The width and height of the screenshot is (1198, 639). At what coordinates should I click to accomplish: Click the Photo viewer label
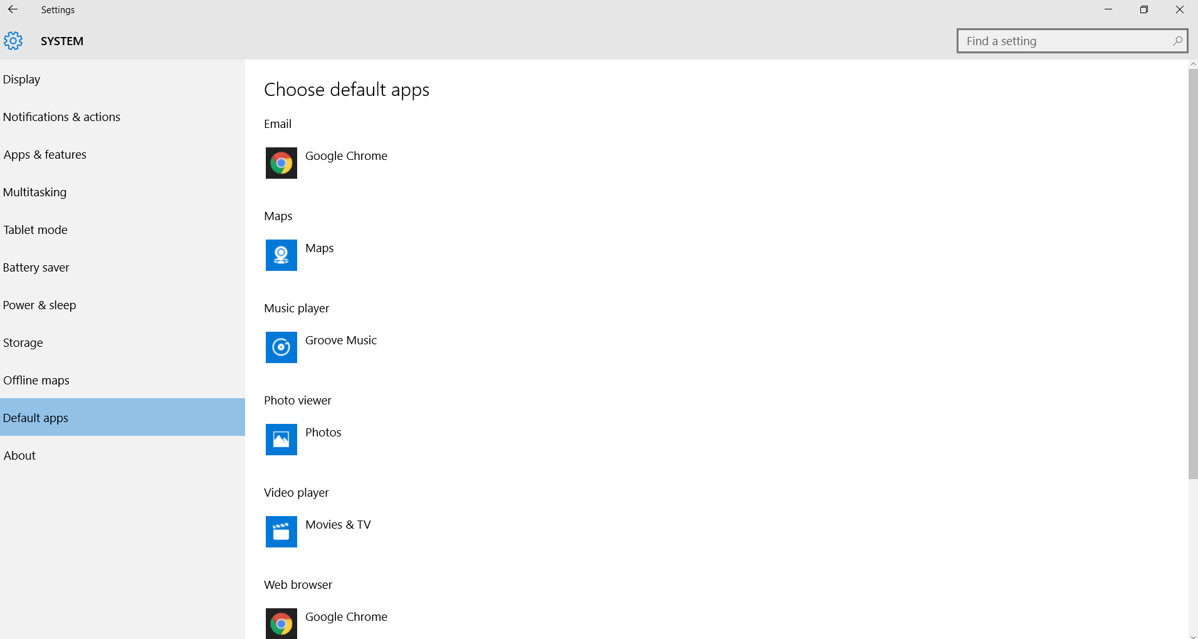(x=298, y=401)
